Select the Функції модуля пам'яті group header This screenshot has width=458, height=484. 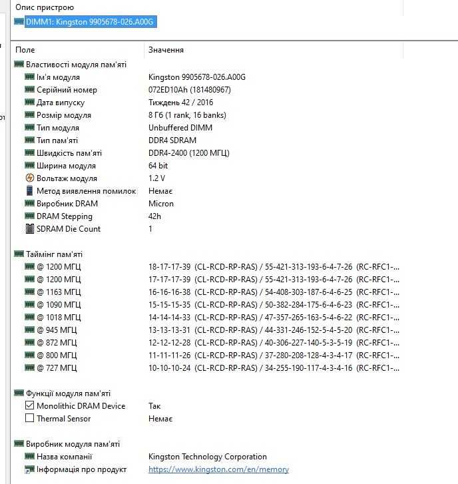tap(68, 393)
